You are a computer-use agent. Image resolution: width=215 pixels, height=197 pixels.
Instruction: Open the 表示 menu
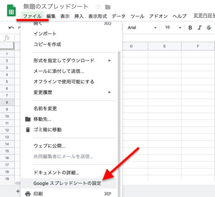click(65, 16)
